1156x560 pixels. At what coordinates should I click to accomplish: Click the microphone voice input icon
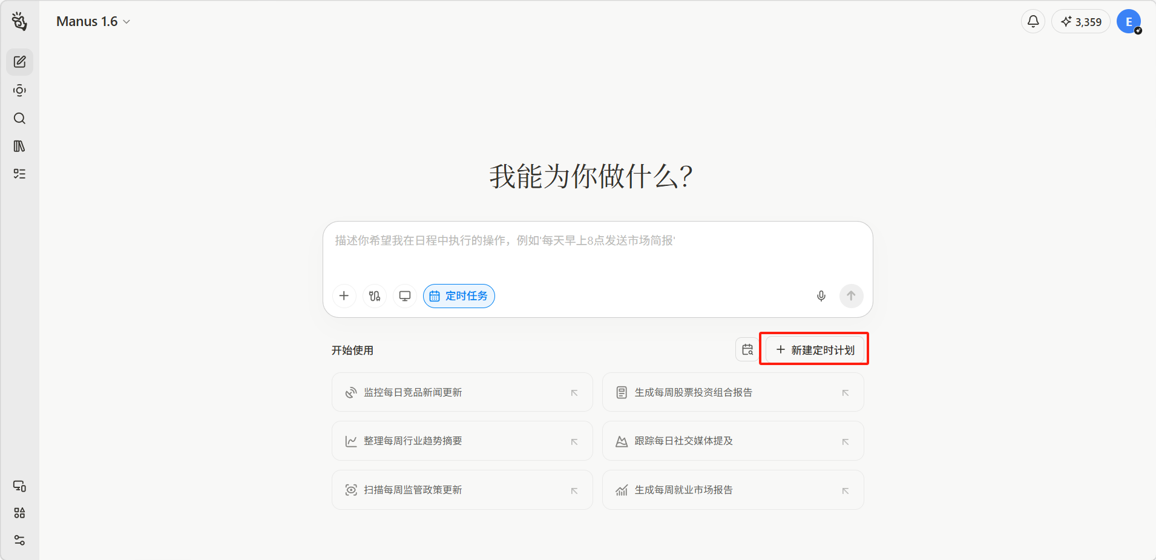(x=821, y=296)
